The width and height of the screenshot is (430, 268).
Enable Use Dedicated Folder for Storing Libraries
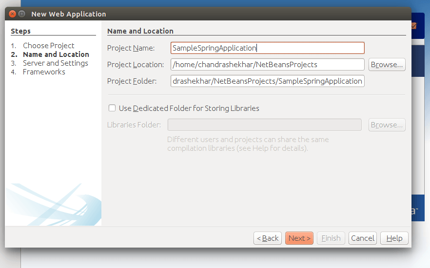click(112, 108)
